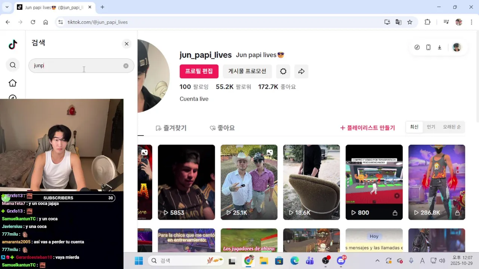Open the clock showing 오후 12:07
Viewport: 479px width, 269px height.
[462, 261]
